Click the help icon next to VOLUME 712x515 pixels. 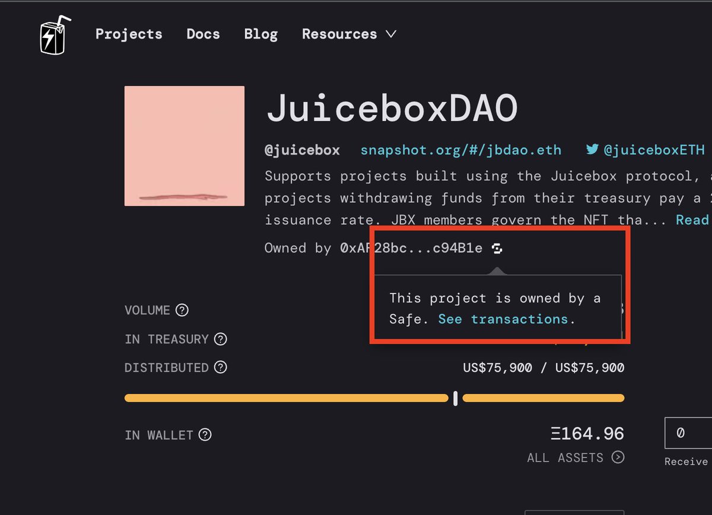182,310
